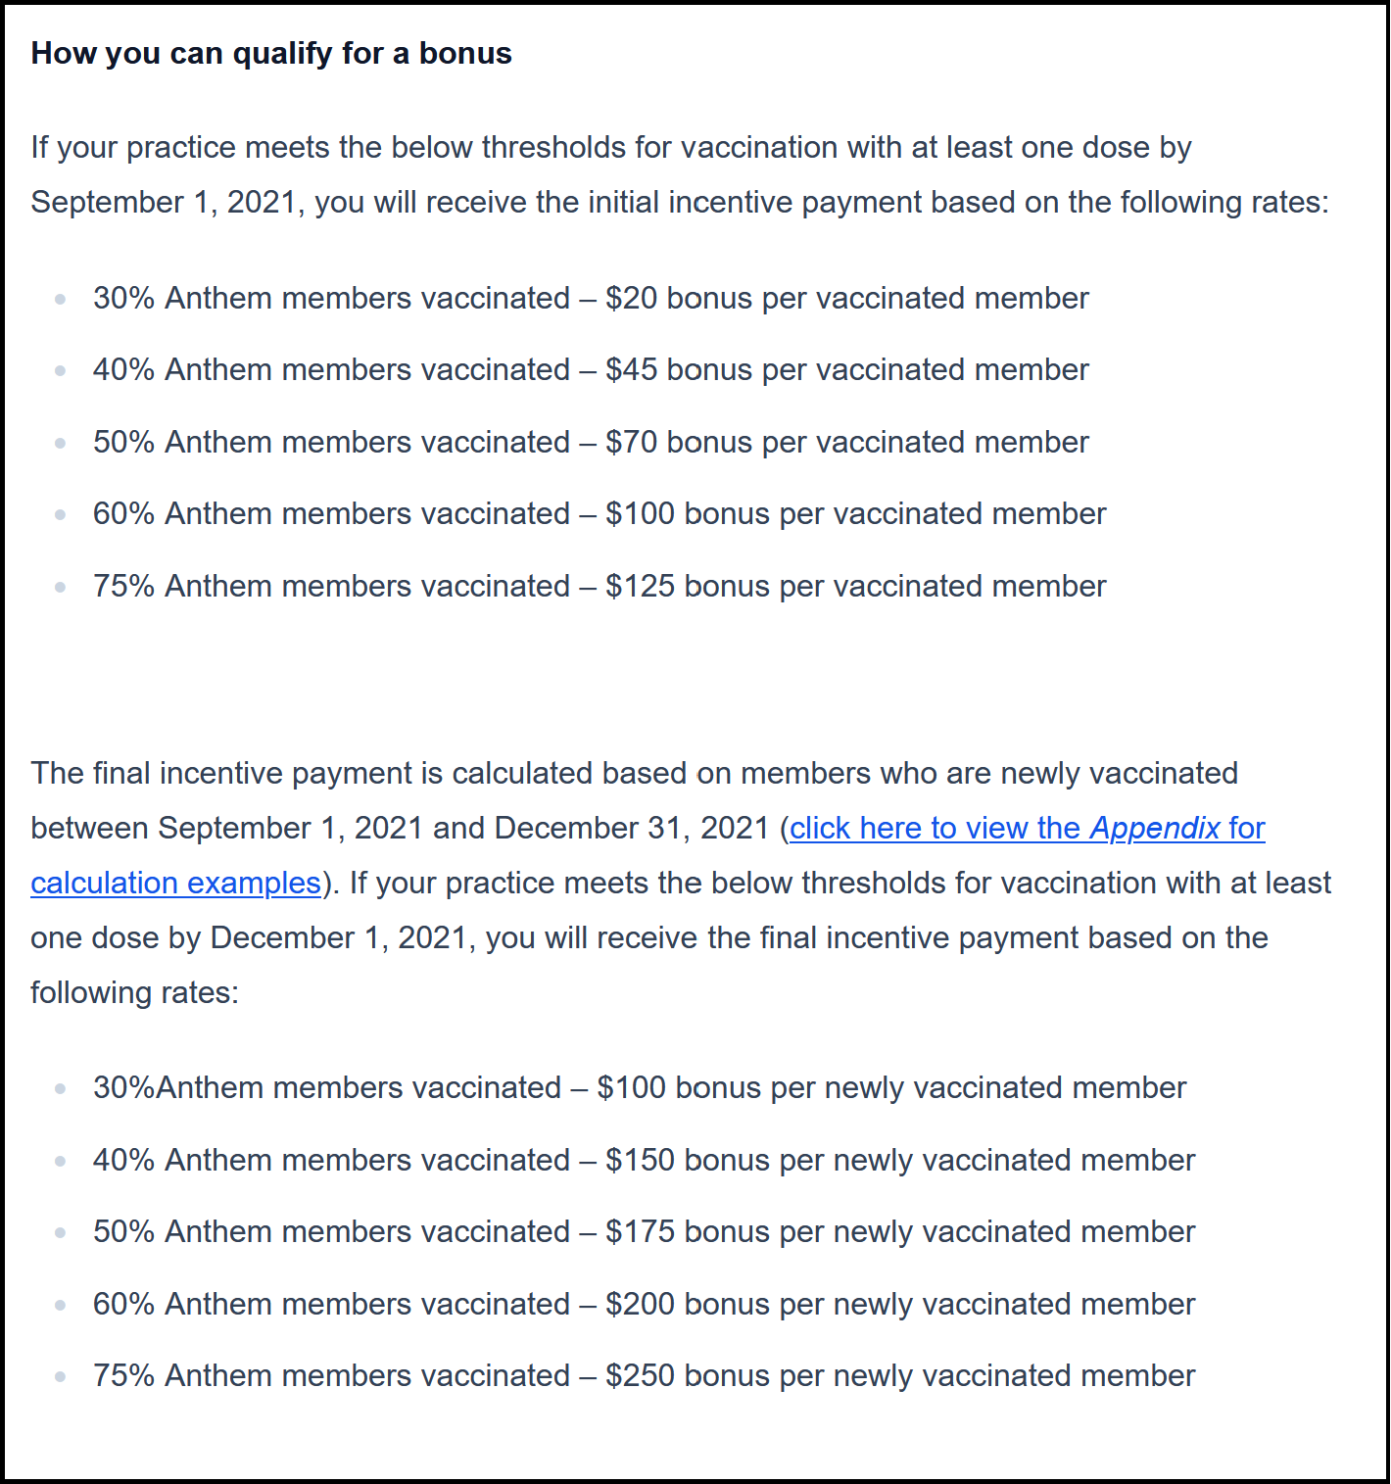Open the Appendix calculation examples link
This screenshot has width=1391, height=1484.
pyautogui.click(x=1027, y=829)
